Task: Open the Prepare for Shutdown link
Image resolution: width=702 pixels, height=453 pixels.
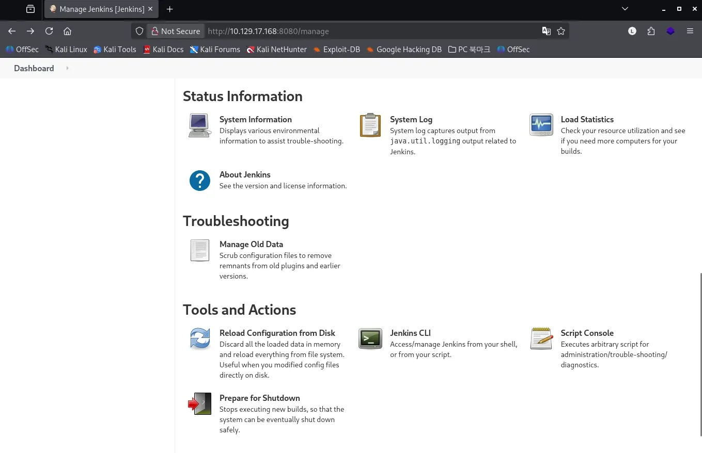Action: tap(260, 398)
